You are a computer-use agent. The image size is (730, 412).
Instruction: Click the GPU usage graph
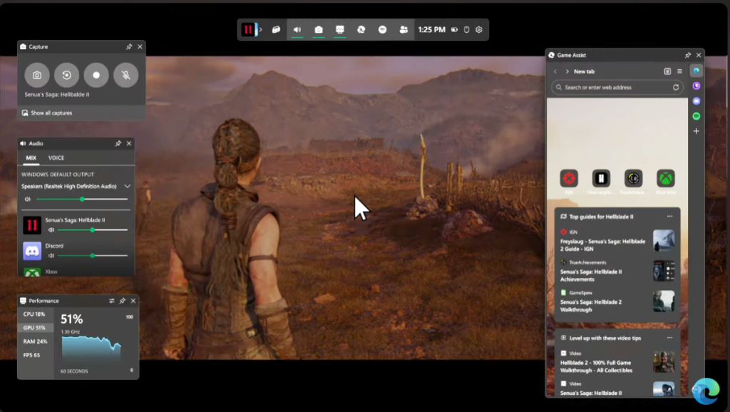pyautogui.click(x=92, y=349)
